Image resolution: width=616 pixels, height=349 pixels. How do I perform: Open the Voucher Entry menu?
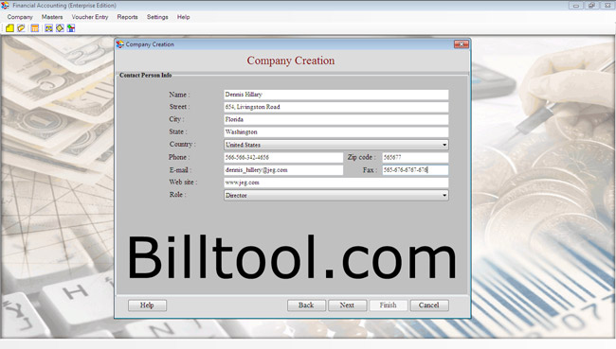point(90,17)
